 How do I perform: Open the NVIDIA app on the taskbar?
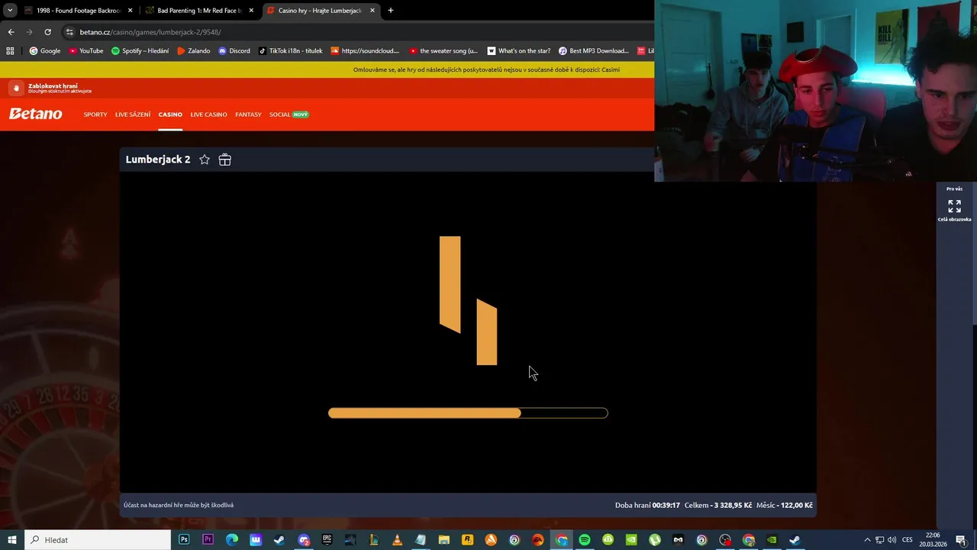[x=772, y=540]
